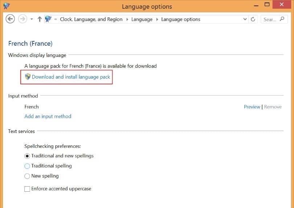Click the search magnifier icon
Image resolution: width=294 pixels, height=208 pixels.
tap(282, 19)
